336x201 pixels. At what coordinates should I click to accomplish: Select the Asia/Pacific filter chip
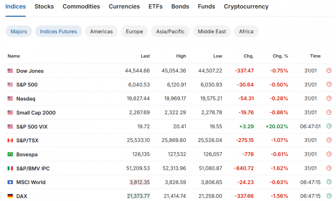[171, 32]
